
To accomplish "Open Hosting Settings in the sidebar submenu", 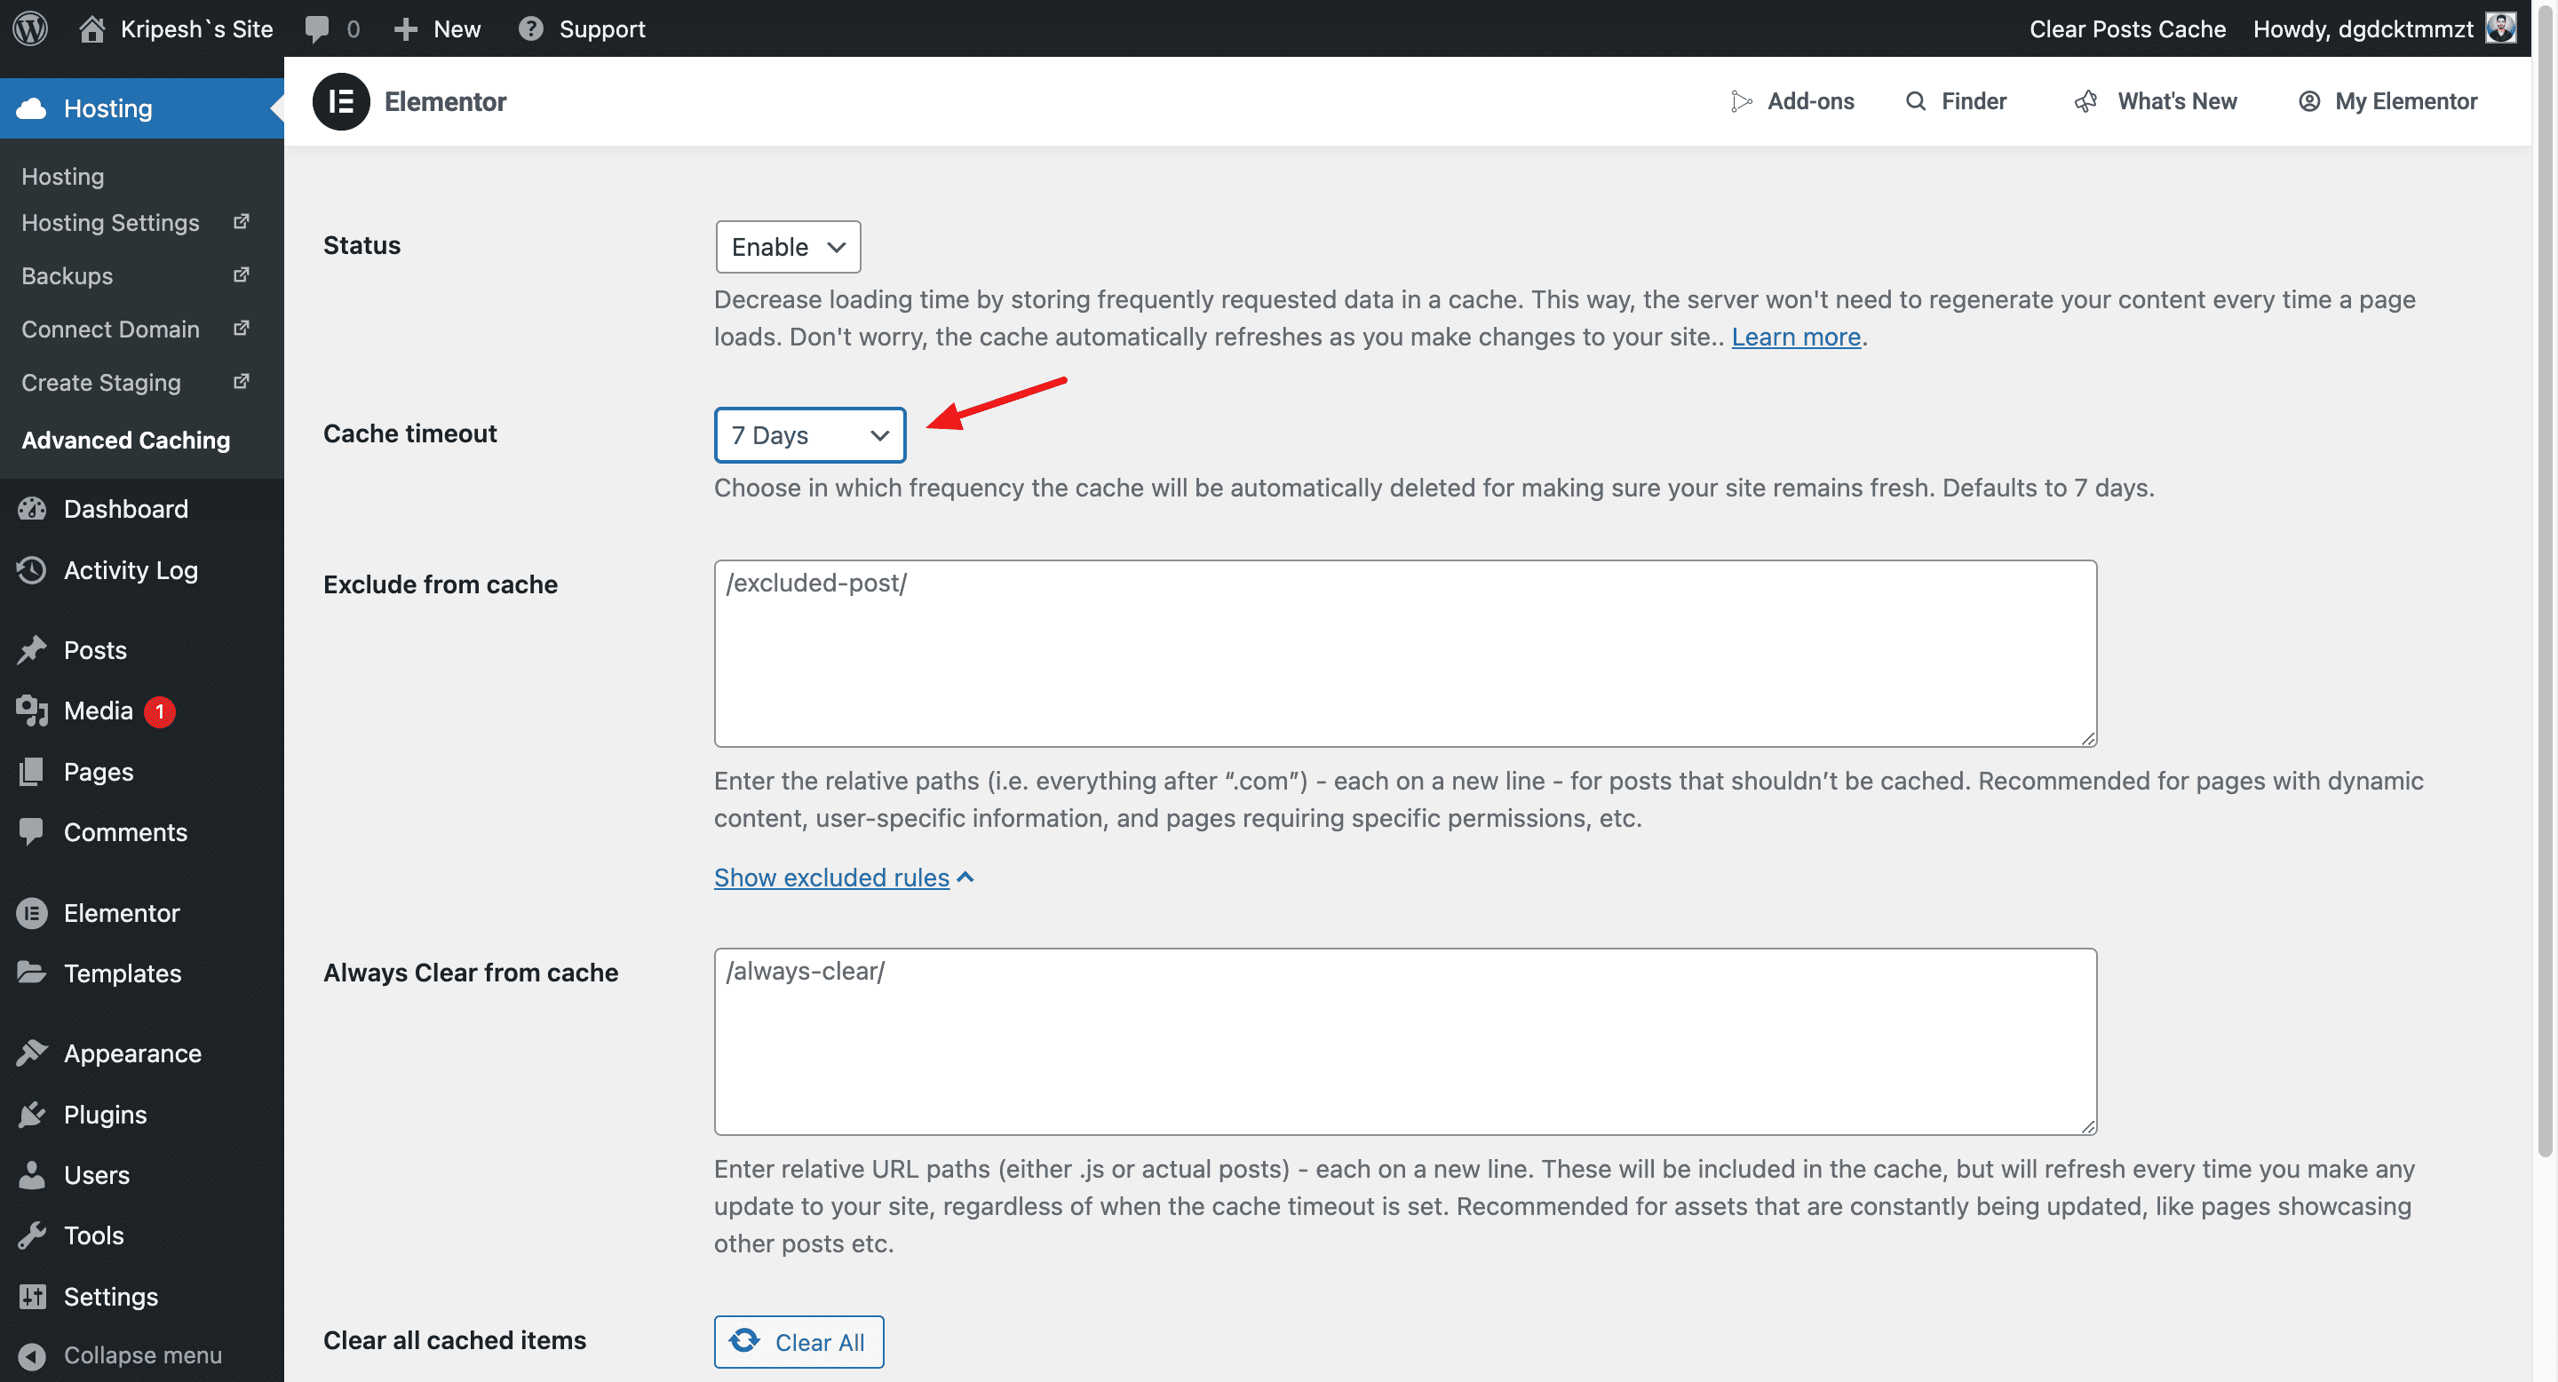I will coord(110,222).
